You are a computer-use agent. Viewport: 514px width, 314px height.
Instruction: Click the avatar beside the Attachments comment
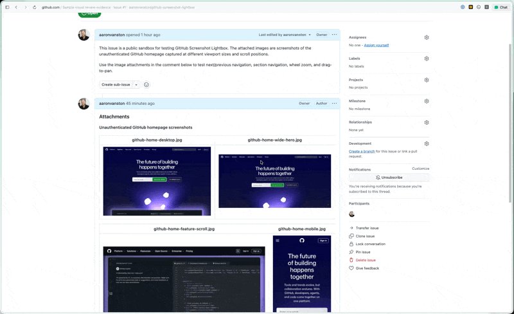pyautogui.click(x=84, y=104)
